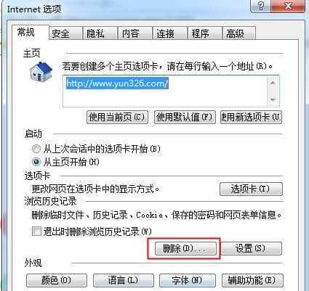Close the Internet 选项 dialog
The image size is (309, 291).
click(288, 6)
